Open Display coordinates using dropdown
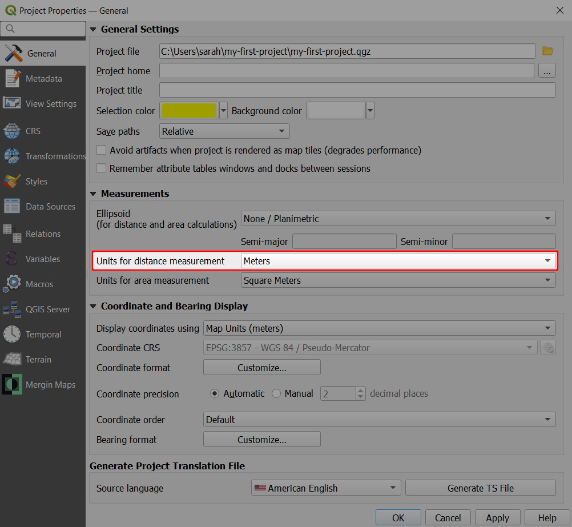This screenshot has width=572, height=527. point(380,328)
